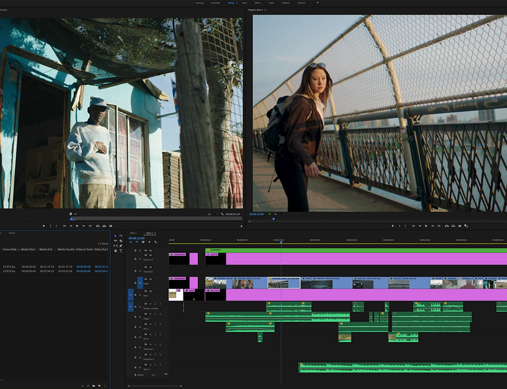Mark Out point in Source monitor
This screenshot has width=507, height=389.
(56, 226)
